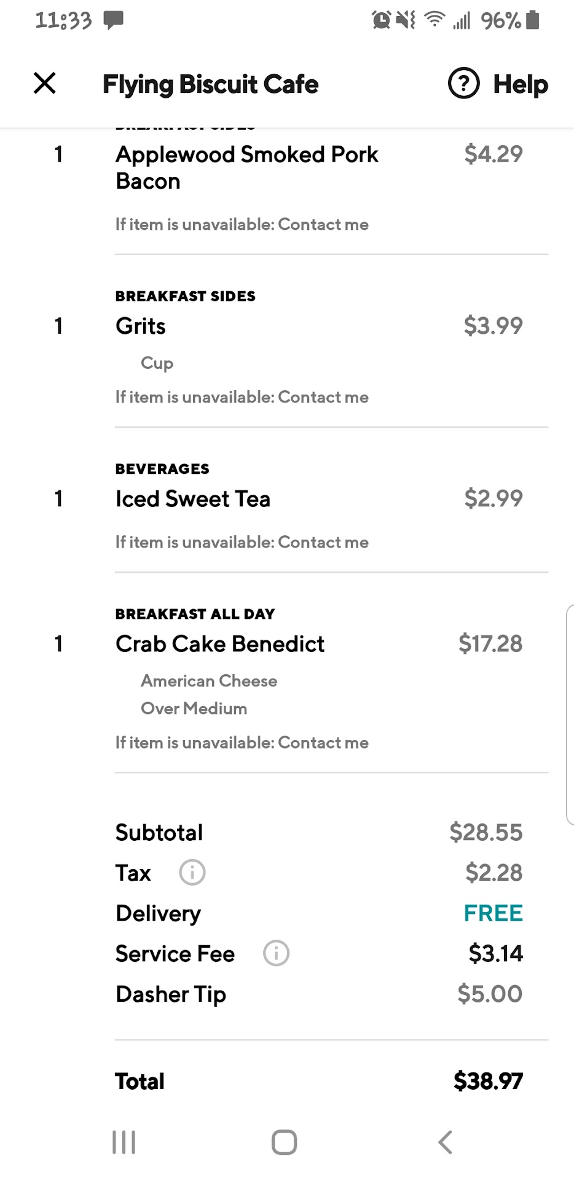Tap the alarm icon in status bar
The width and height of the screenshot is (574, 1180).
click(381, 20)
